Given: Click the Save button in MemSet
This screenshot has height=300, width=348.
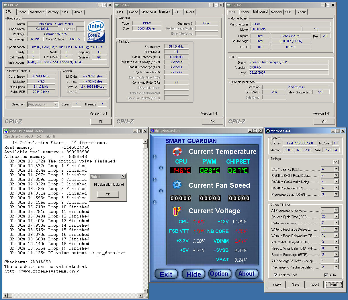Looking at the screenshot, I should [x=296, y=285].
